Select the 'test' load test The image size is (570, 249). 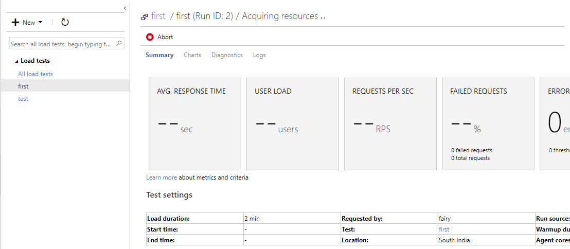pos(23,99)
